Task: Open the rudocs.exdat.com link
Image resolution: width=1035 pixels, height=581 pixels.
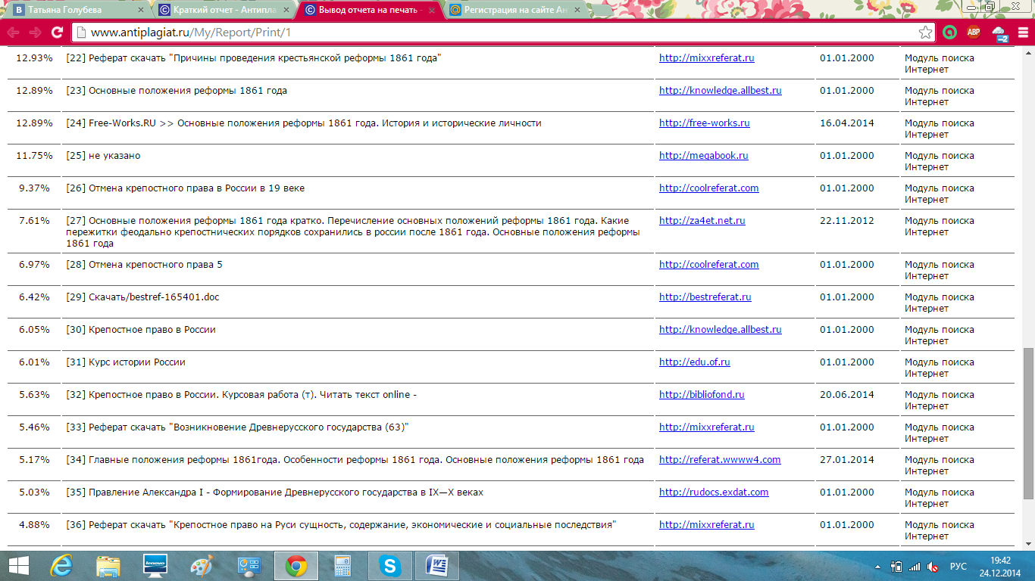Action: click(714, 492)
